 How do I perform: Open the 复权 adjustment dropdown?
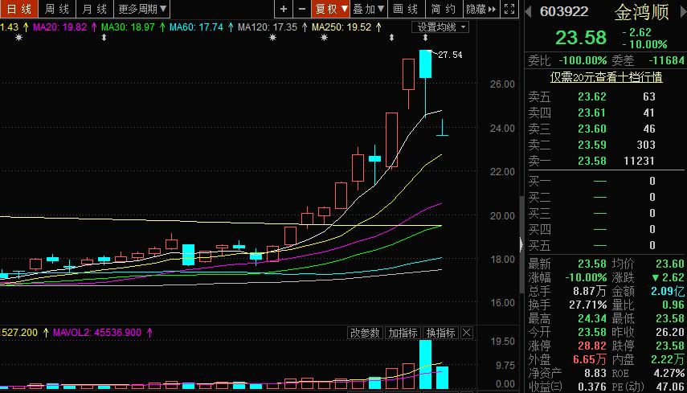tap(331, 9)
